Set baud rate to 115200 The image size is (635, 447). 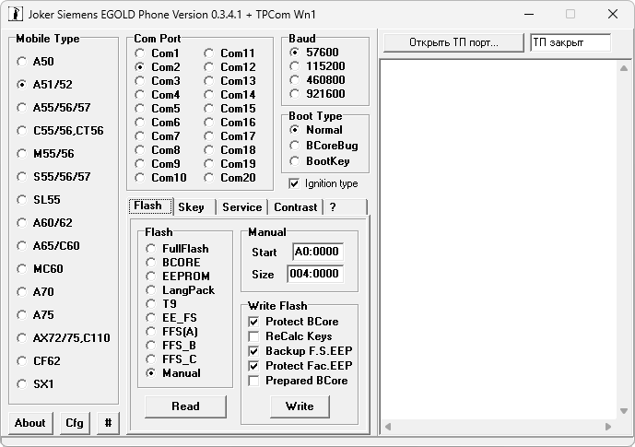317,66
